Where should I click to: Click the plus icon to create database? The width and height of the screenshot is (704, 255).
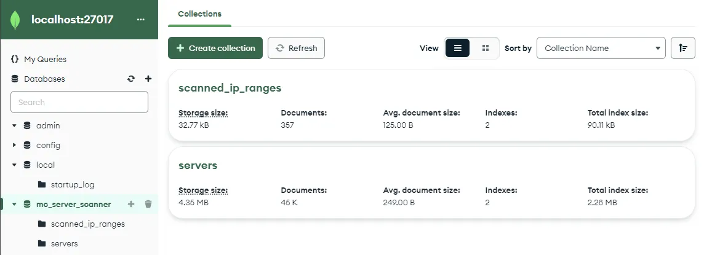[148, 79]
